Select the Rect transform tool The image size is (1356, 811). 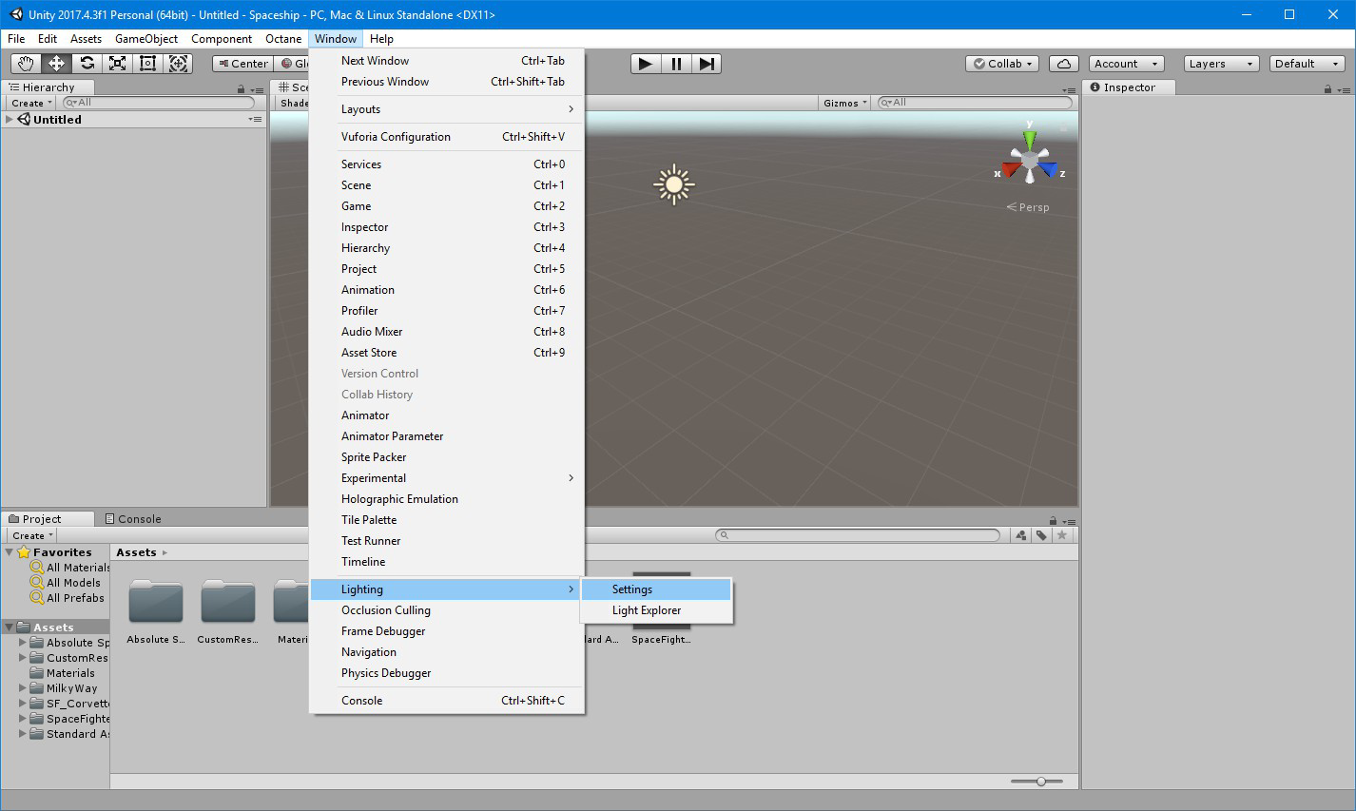click(x=147, y=64)
